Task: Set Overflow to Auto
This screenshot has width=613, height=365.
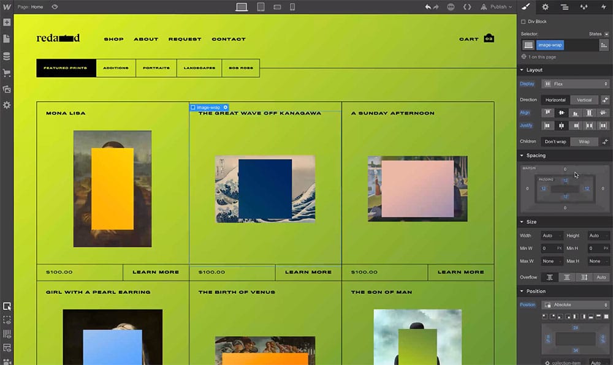Action: pos(601,277)
